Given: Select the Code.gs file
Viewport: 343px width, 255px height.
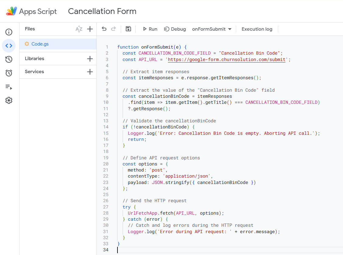Looking at the screenshot, I should [58, 44].
